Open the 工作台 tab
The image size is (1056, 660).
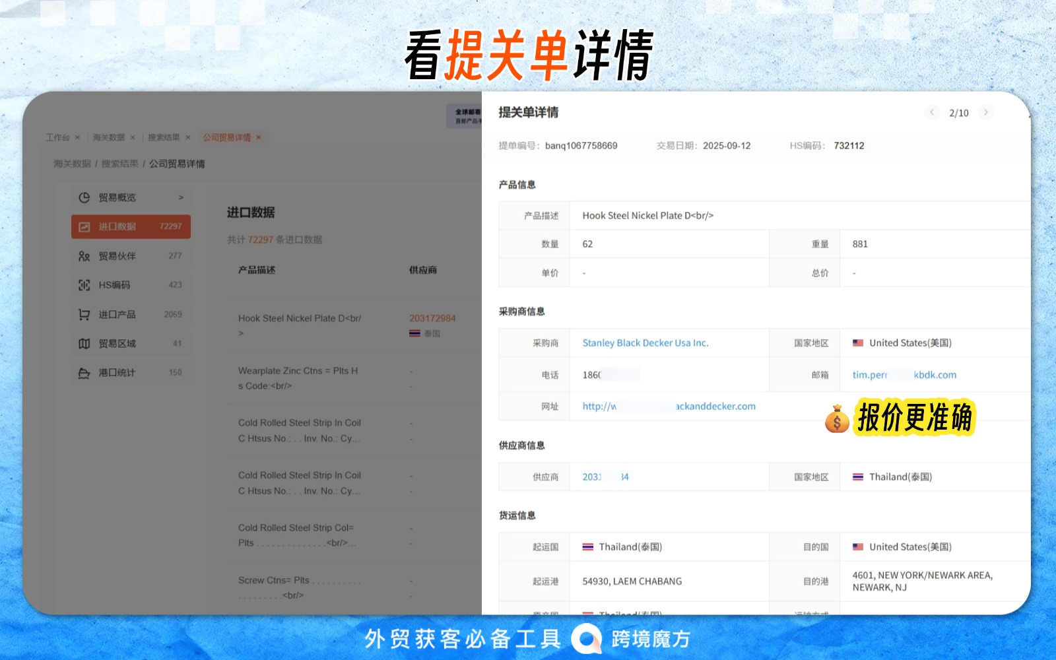pos(57,137)
